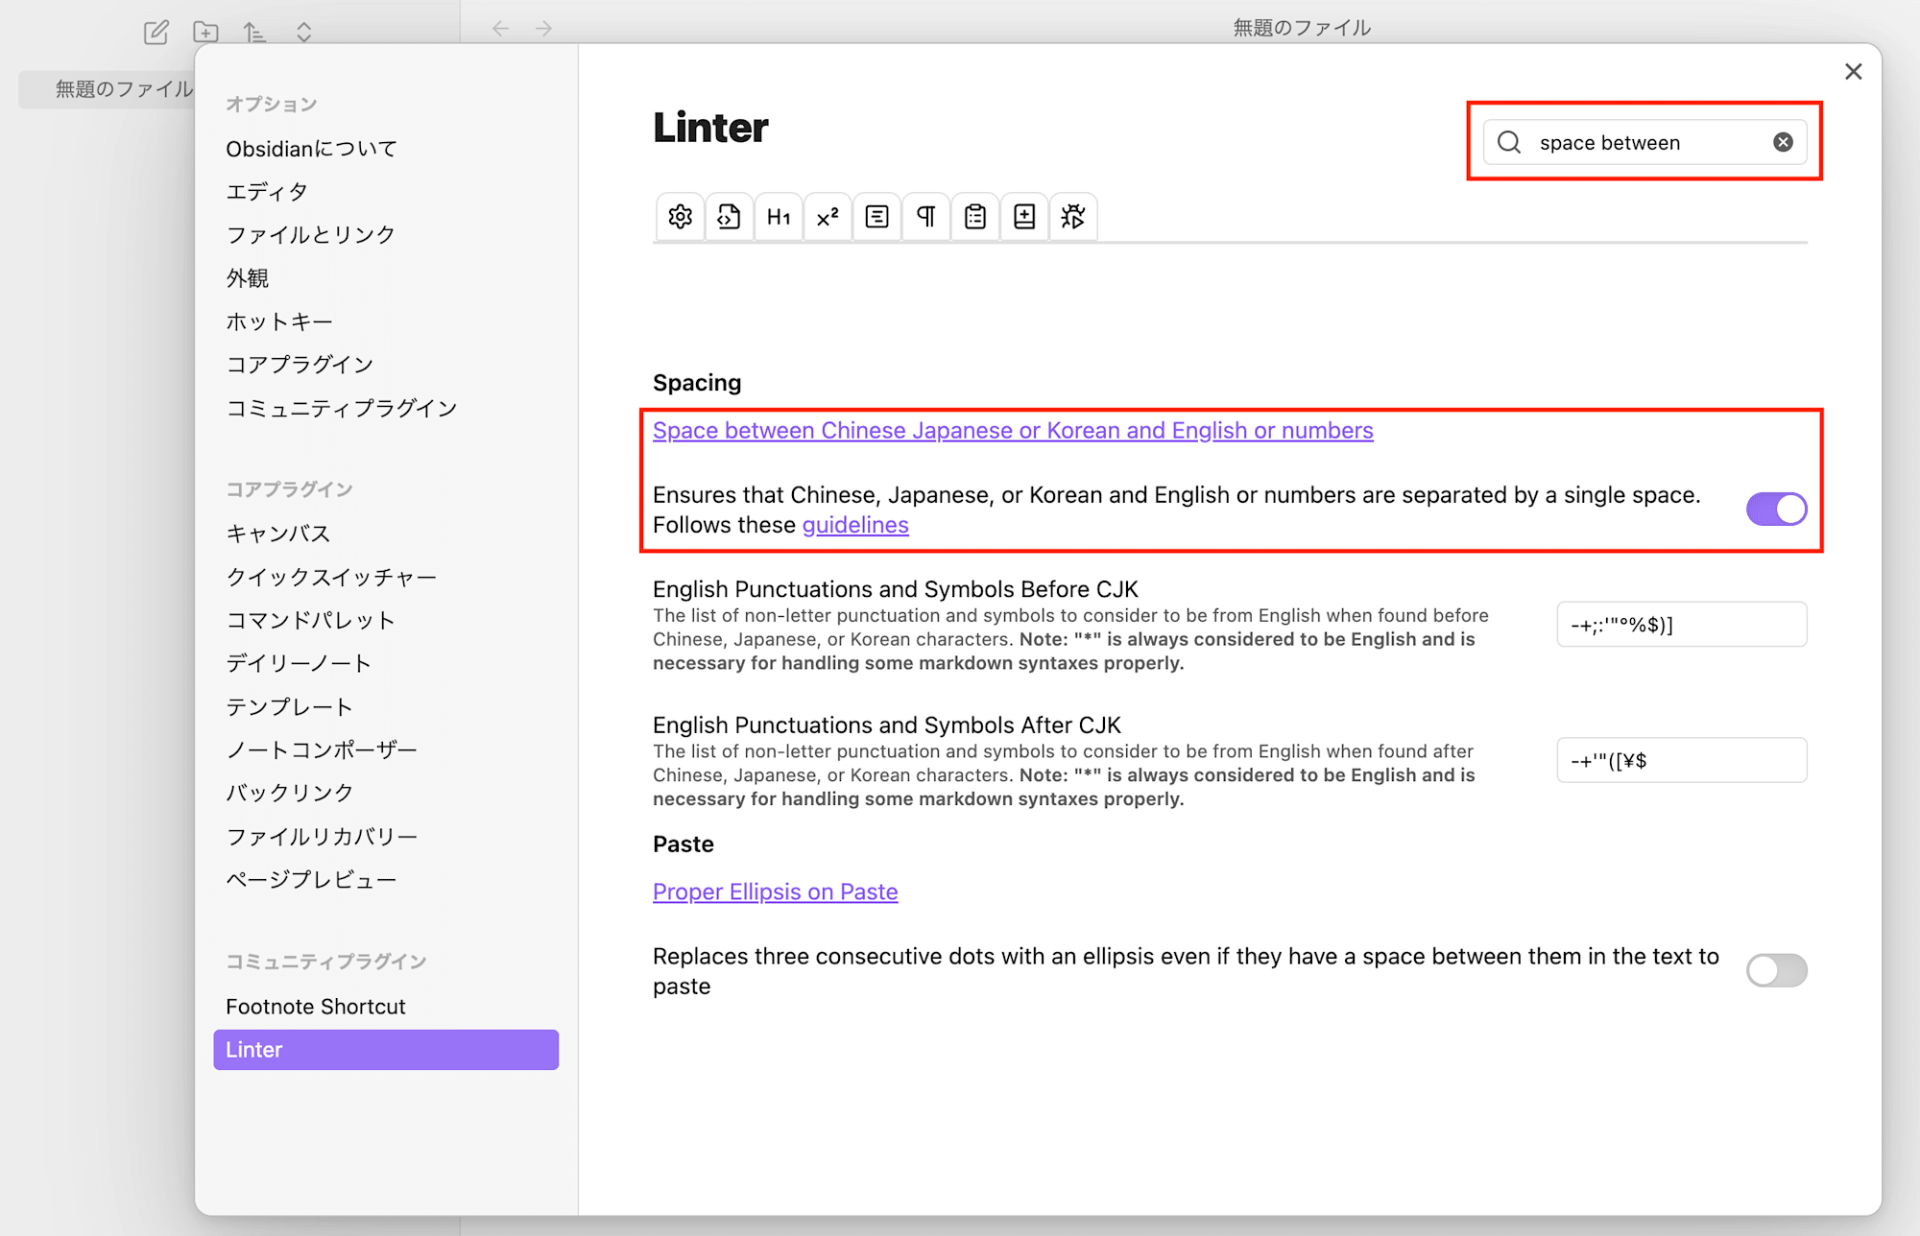Click the collapse/expand all arrows icon
The width and height of the screenshot is (1920, 1236).
pos(304,32)
